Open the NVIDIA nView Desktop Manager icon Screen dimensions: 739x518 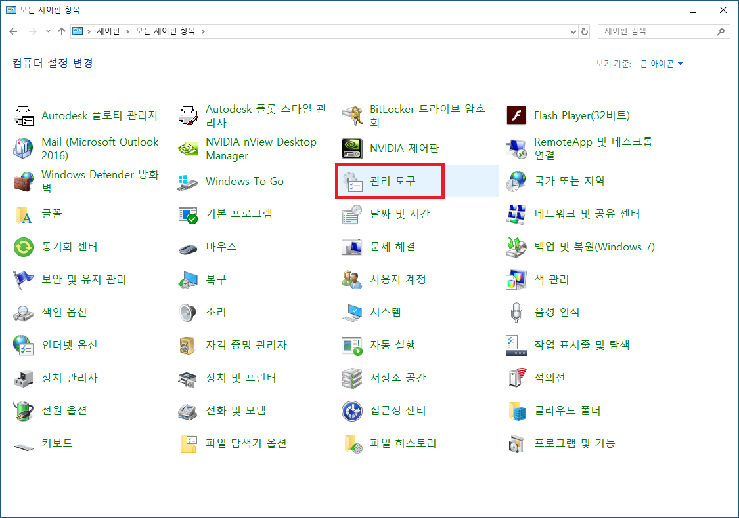(x=188, y=149)
